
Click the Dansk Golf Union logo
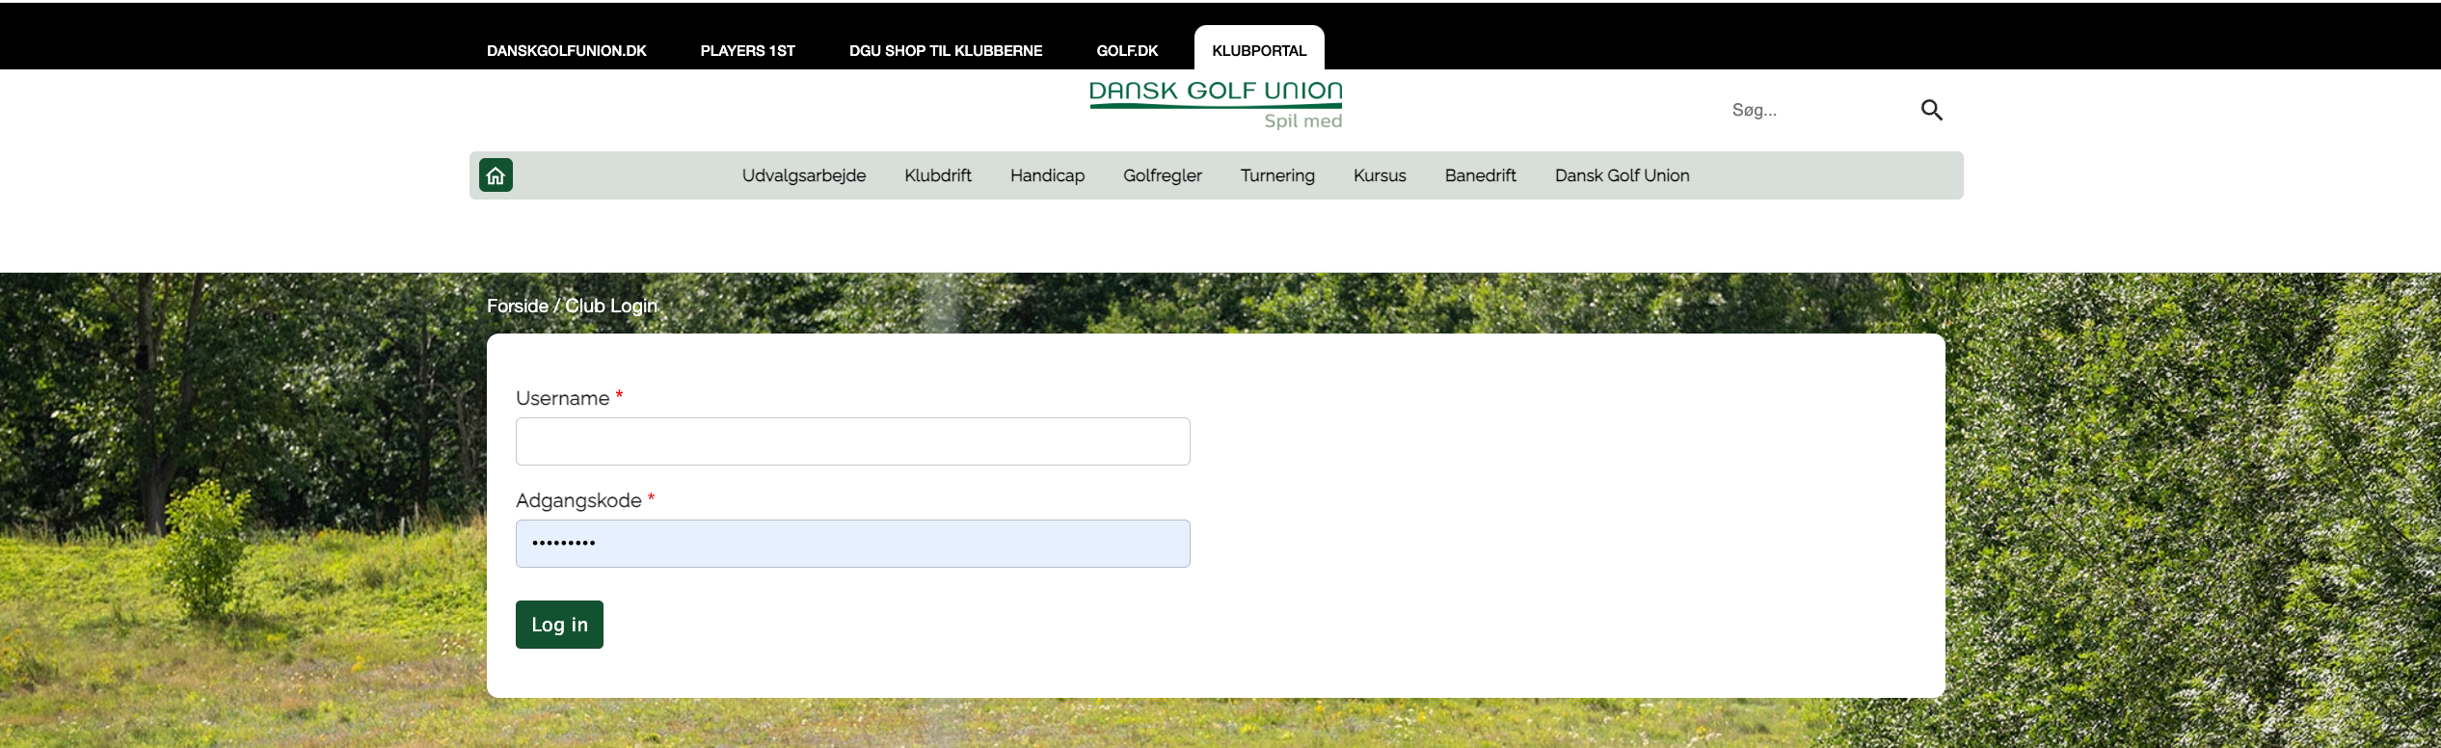coord(1215,104)
